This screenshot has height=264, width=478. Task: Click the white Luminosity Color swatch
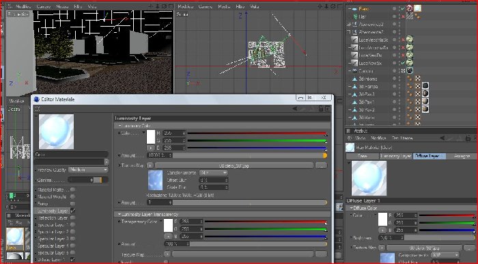(x=151, y=137)
